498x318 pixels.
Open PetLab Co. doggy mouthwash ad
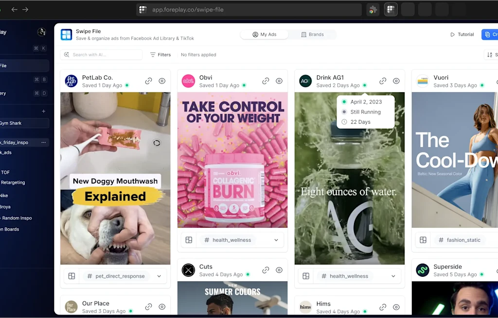[115, 178]
